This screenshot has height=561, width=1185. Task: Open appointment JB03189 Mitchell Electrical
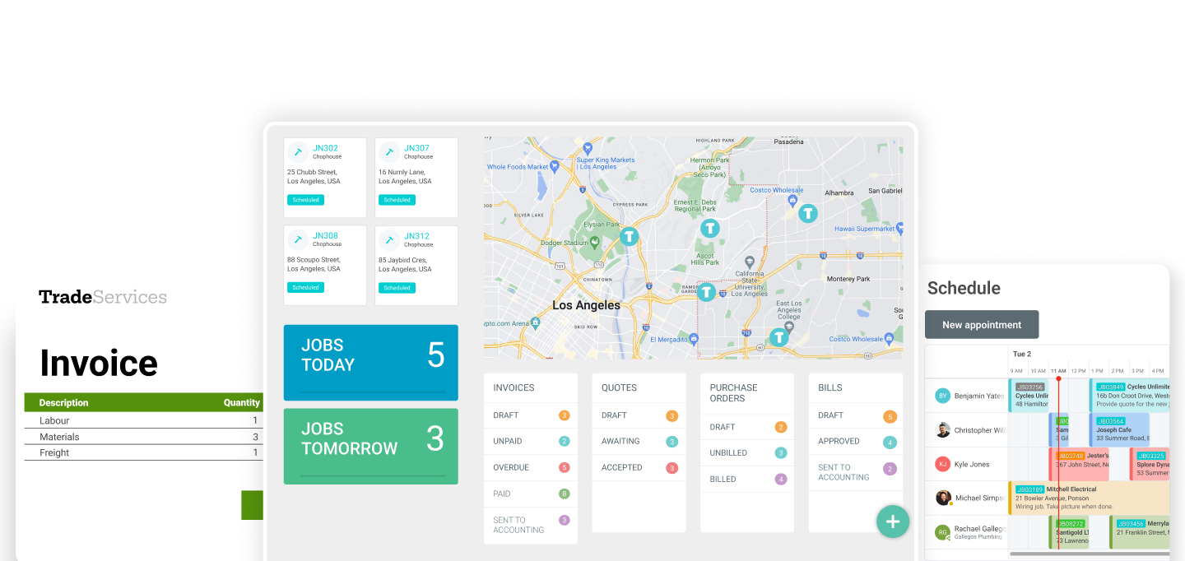[x=1089, y=498]
